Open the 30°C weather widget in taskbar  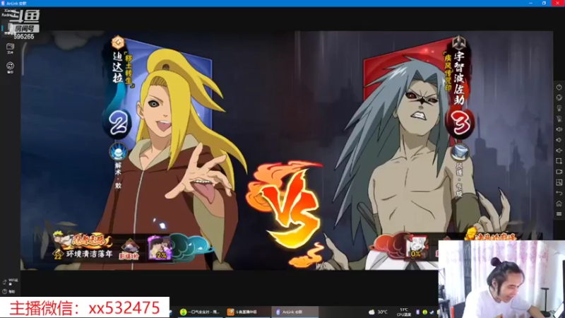(379, 312)
